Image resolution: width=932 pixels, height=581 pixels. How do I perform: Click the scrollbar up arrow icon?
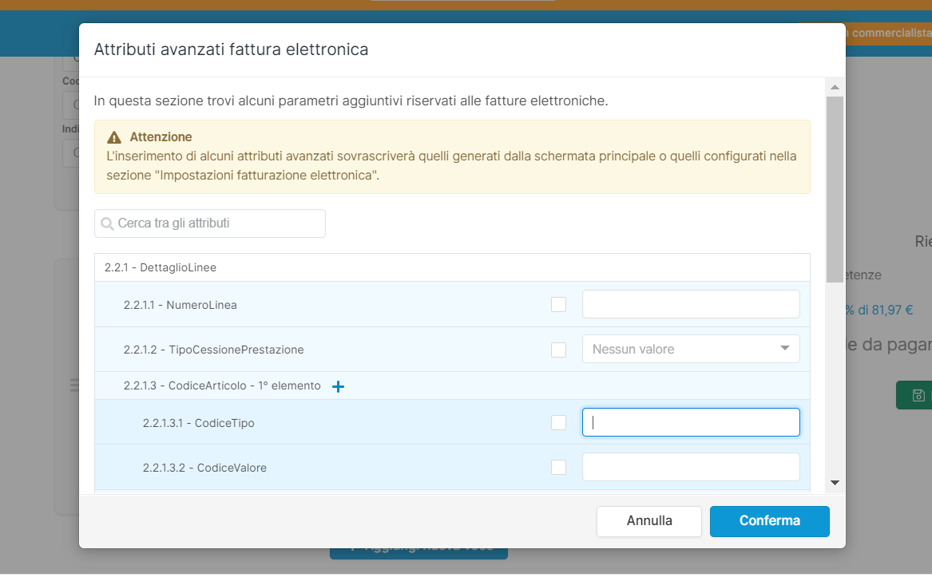pos(835,86)
